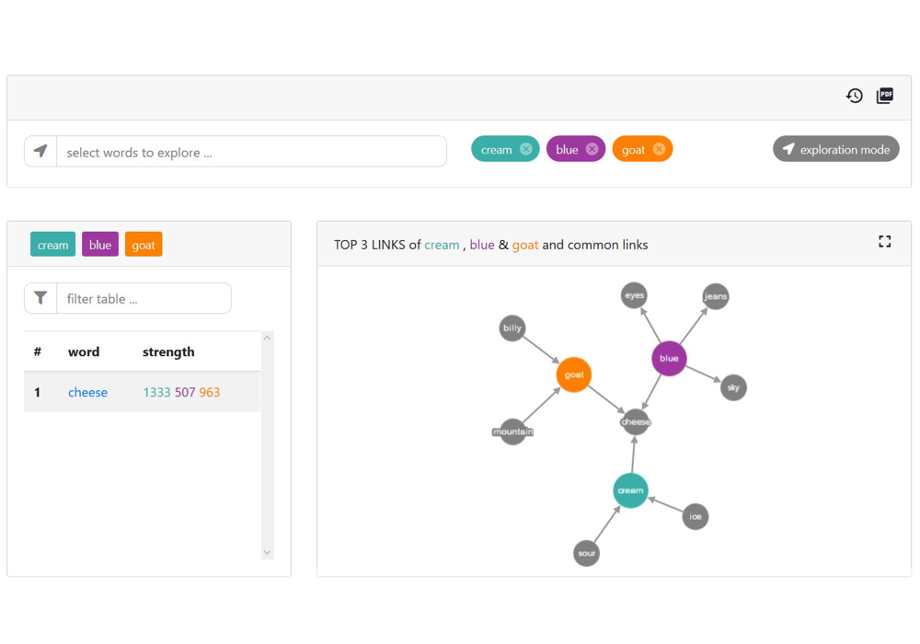Select the cheese node in the graph
The width and height of the screenshot is (920, 644).
(x=636, y=422)
